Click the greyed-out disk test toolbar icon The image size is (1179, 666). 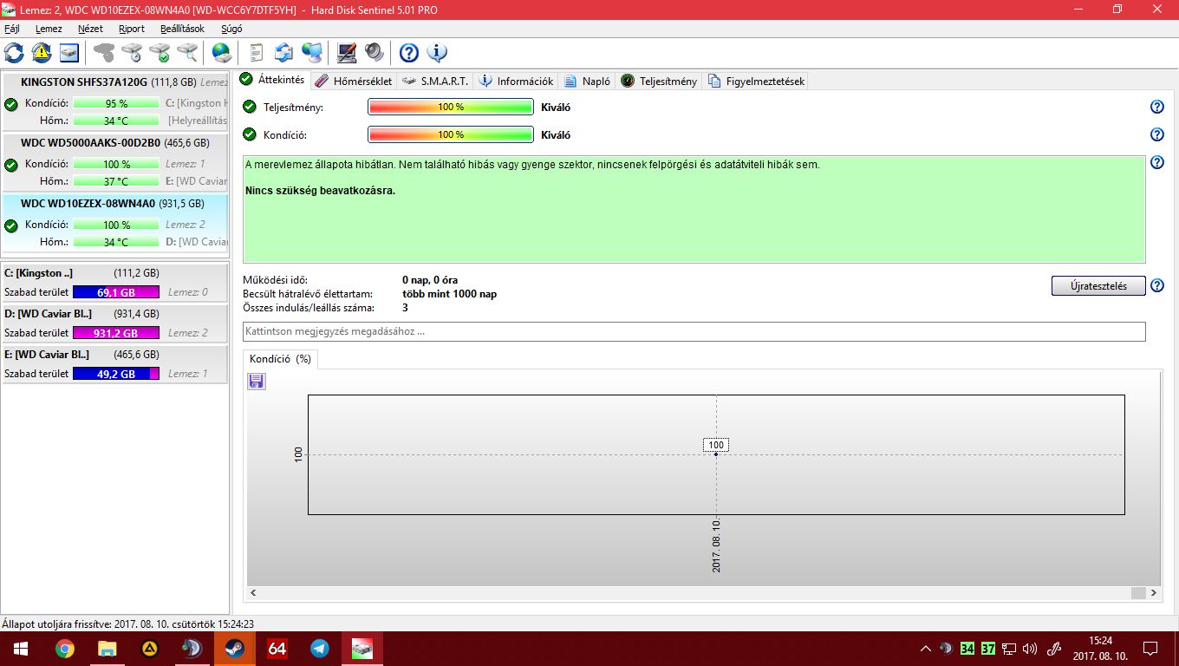104,53
